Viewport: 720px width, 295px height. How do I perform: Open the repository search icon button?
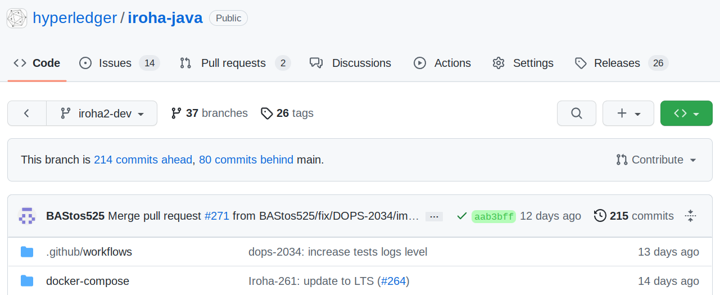click(x=576, y=113)
